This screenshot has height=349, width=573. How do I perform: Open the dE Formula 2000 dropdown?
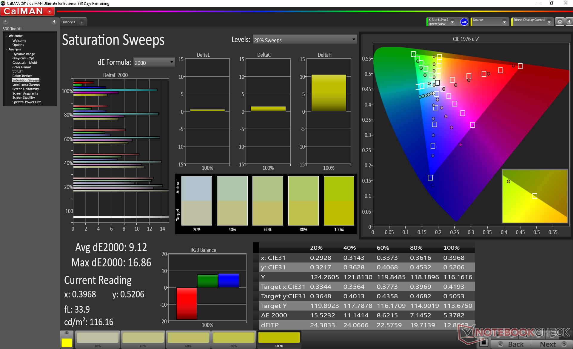pos(154,62)
